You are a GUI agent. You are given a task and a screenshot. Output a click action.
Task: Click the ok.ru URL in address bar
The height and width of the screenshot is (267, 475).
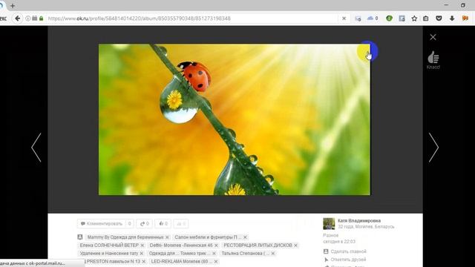139,19
